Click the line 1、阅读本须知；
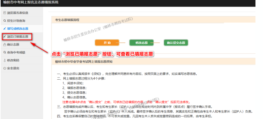This screenshot has height=119, width=263. (73, 83)
